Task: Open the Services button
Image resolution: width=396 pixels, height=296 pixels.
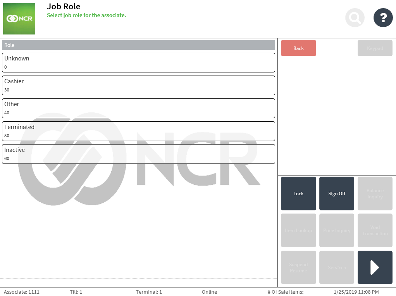Action: click(337, 267)
